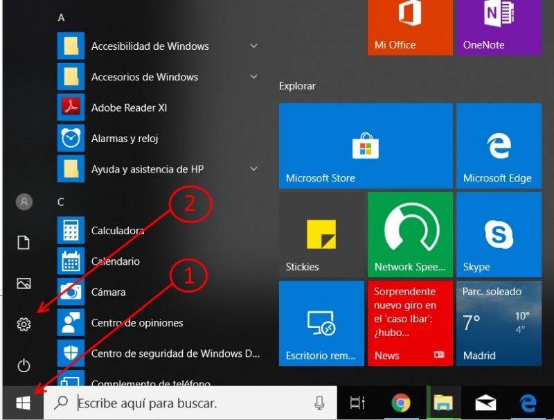Open the Escritorio remoto tile
The width and height of the screenshot is (554, 420).
point(321,323)
